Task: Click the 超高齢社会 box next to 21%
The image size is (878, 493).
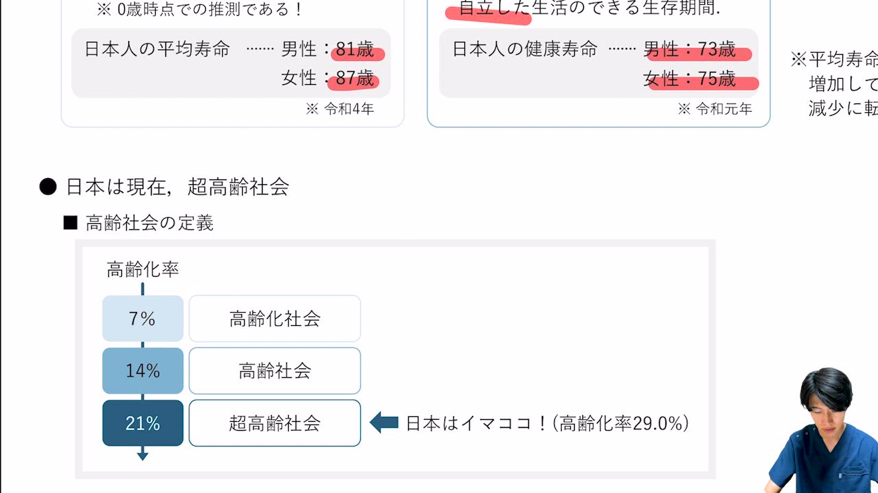Action: click(274, 423)
